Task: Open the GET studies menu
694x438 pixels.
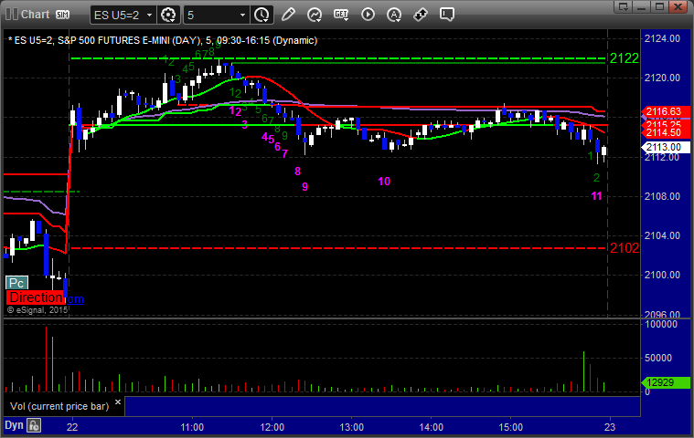Action: coord(341,15)
